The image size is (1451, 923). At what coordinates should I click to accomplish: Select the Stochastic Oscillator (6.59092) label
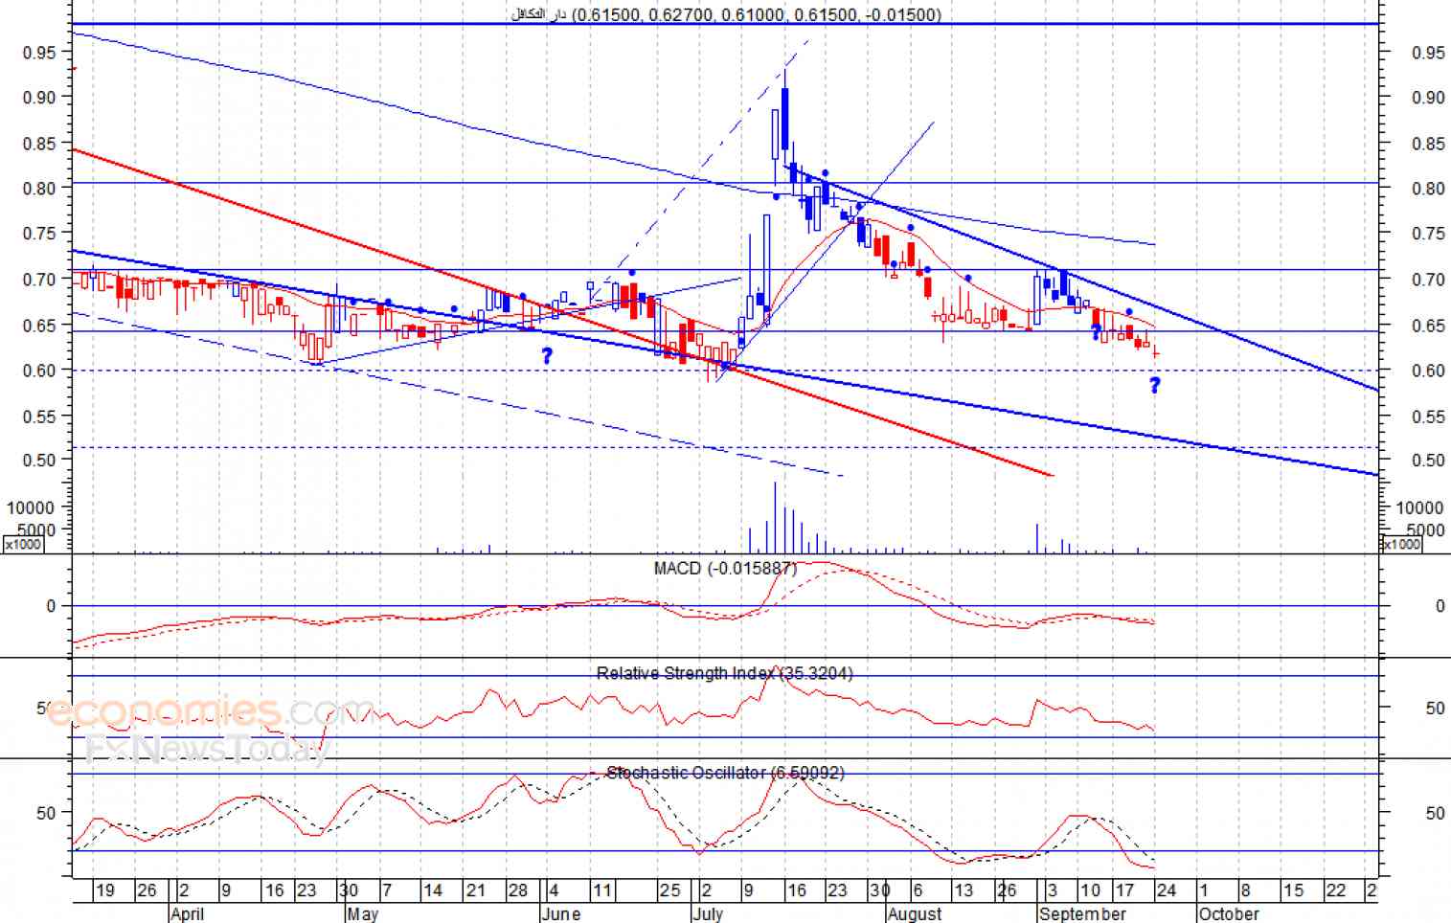[725, 772]
